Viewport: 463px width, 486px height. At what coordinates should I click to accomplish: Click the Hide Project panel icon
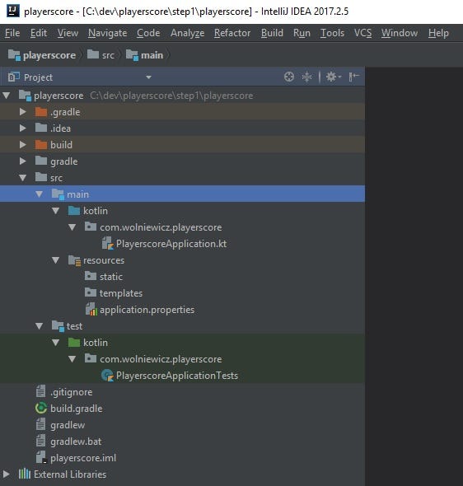tap(353, 77)
